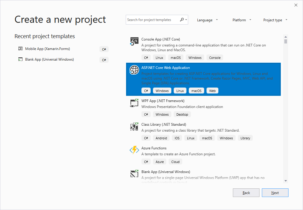
Task: Click the Blank App (Universal Windows) list icon
Action: coord(134,174)
